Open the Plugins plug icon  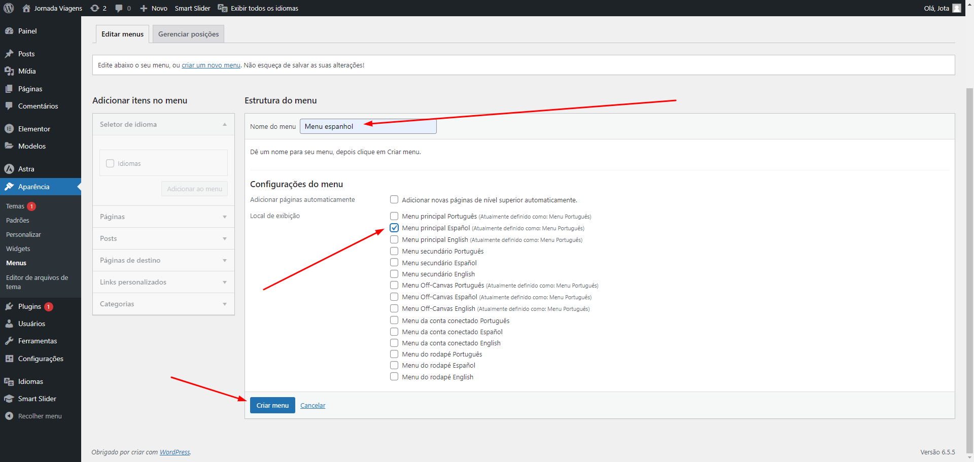pyautogui.click(x=9, y=306)
